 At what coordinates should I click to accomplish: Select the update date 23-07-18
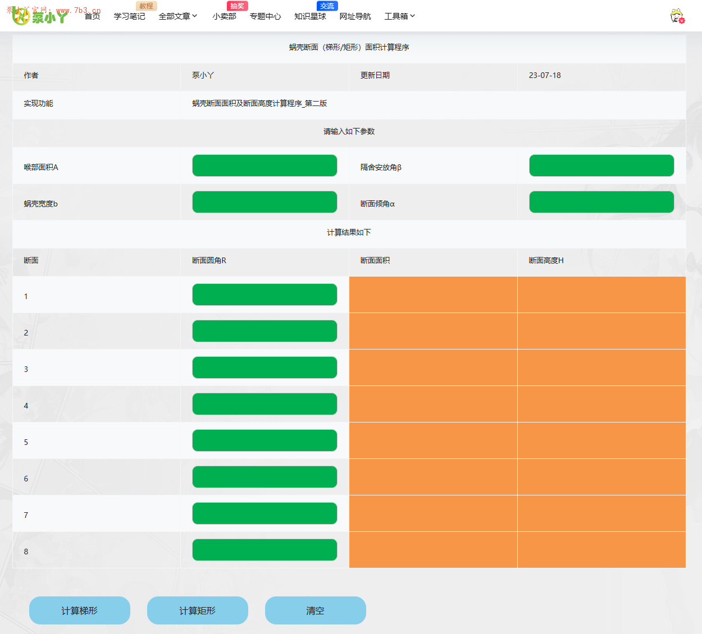545,75
